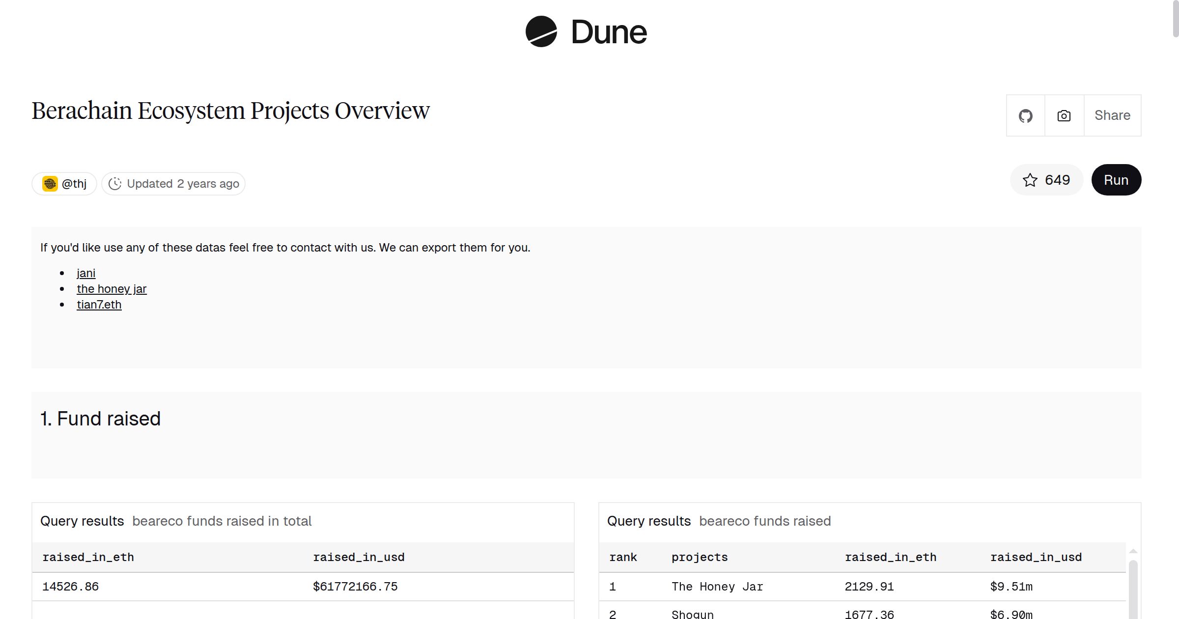Click the camera screenshot icon
Viewport: 1179px width, 619px height.
[1064, 116]
